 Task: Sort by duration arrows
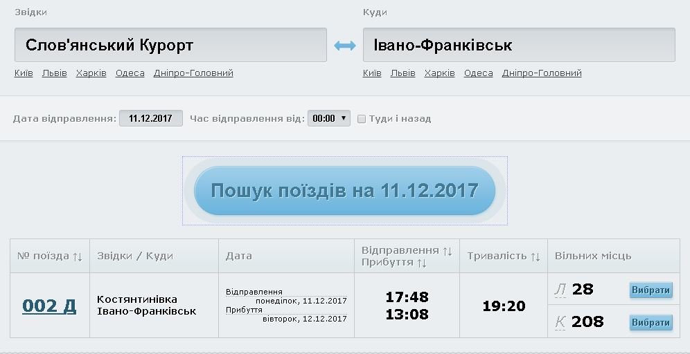click(x=536, y=257)
